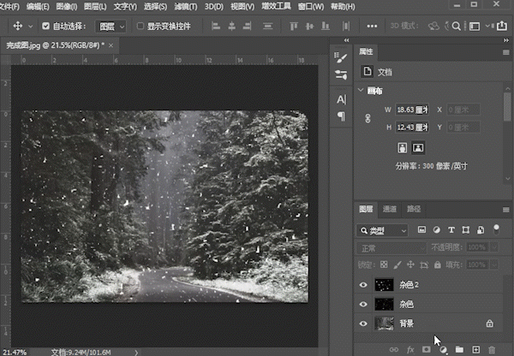Open the brush settings panel icon
Viewport: 514px width, 356px height.
[x=341, y=58]
